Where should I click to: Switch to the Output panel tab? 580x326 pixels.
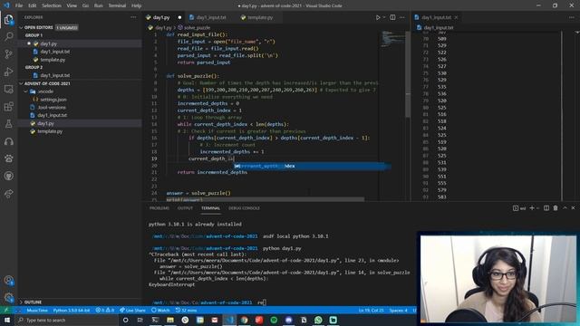185,208
